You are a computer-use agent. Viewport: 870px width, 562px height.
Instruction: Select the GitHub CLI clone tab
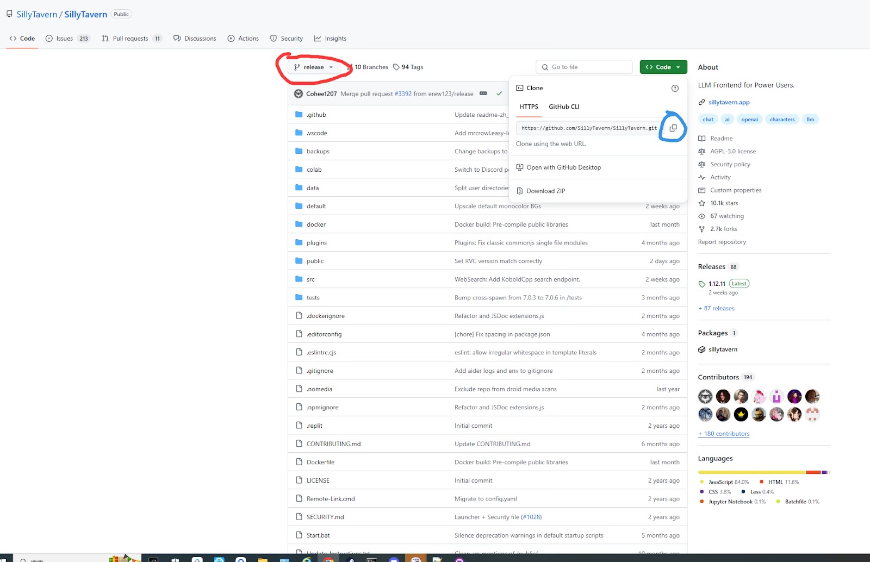click(564, 107)
